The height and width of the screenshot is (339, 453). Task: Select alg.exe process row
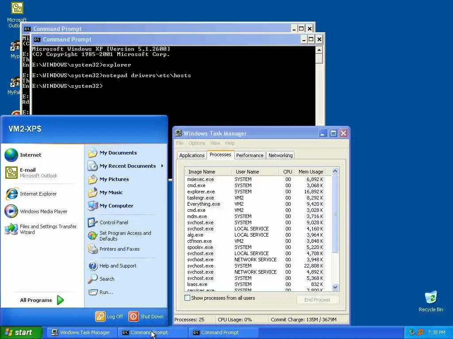point(255,235)
